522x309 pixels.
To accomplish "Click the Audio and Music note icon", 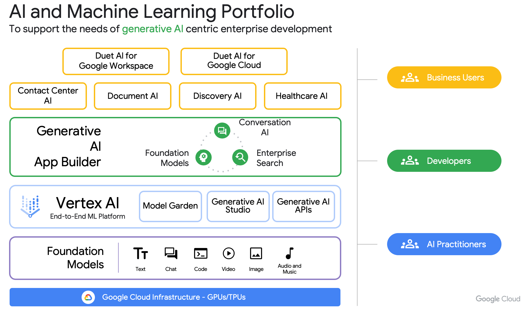I will point(290,253).
